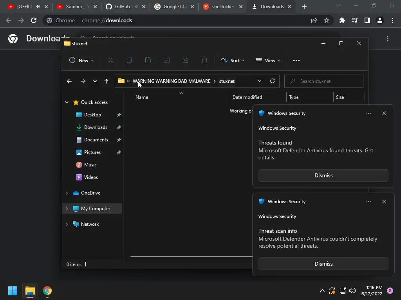Open Downloads page more actions menu

coord(388,39)
